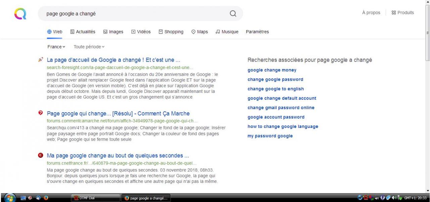Click the CNET France favicon
Viewport: 430px width, 202px height.
(x=41, y=155)
